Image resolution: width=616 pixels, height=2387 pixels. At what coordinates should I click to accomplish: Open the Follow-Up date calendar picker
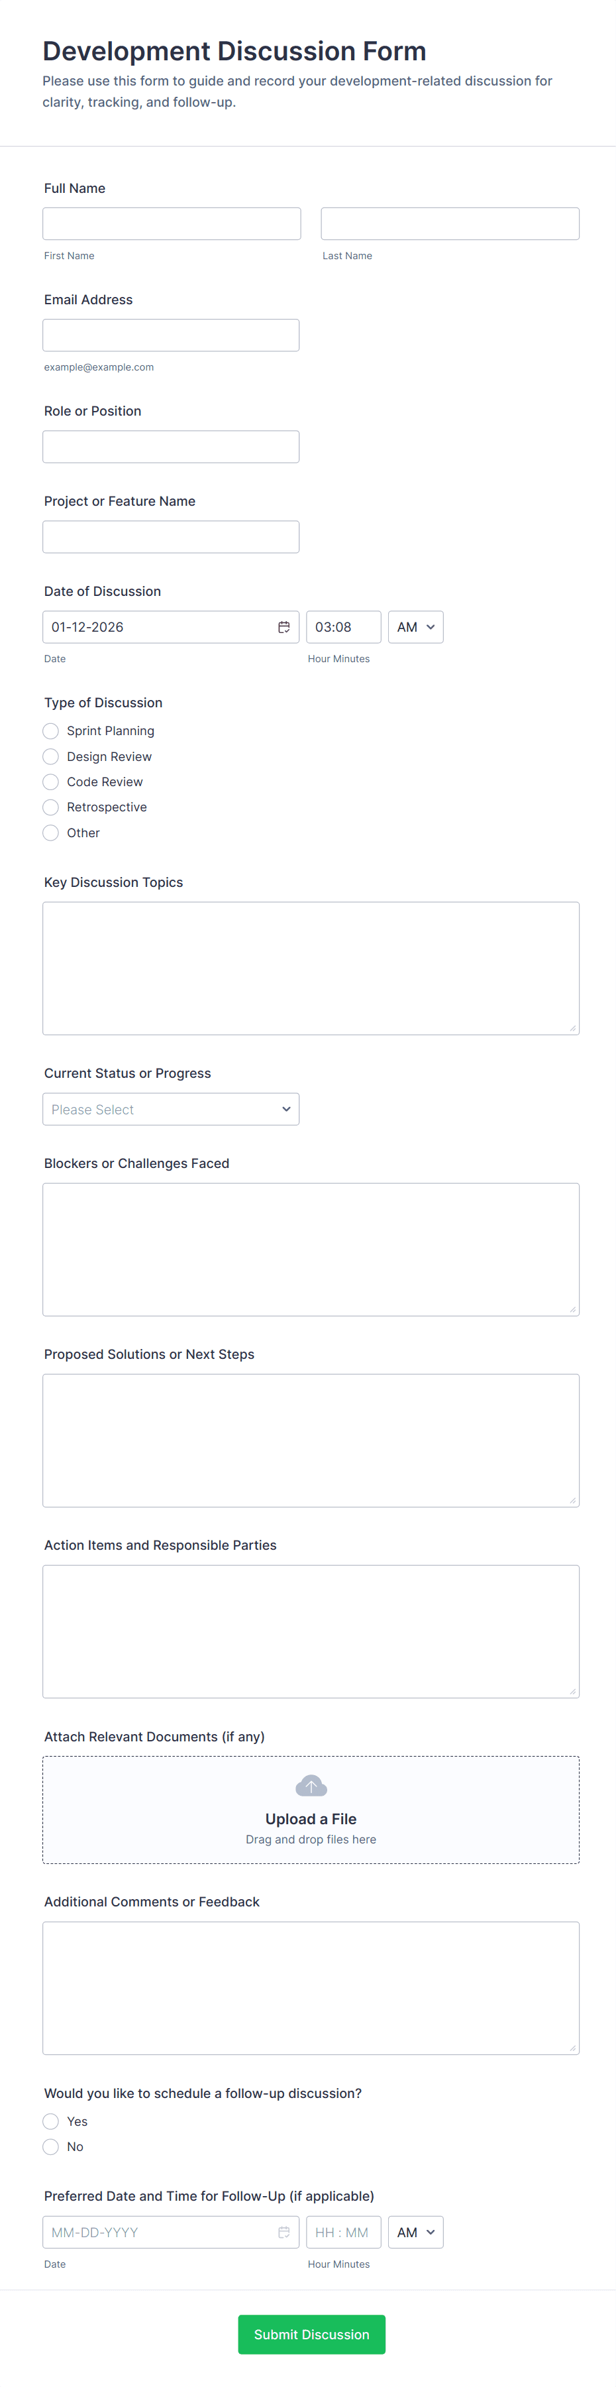point(283,2233)
